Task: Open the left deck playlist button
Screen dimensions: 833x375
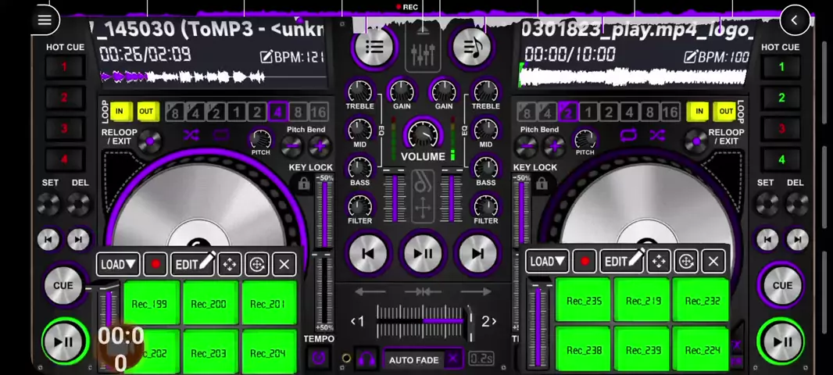Action: [374, 47]
